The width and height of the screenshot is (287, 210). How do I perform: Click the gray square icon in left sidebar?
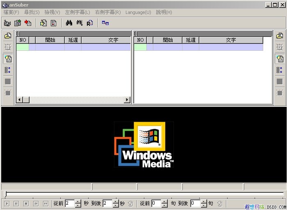[8, 81]
